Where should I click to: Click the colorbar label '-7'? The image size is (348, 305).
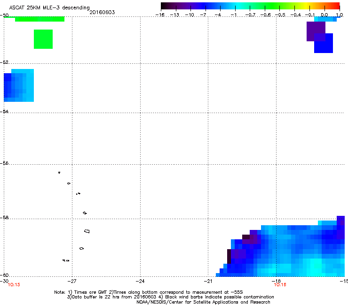tap(203, 15)
